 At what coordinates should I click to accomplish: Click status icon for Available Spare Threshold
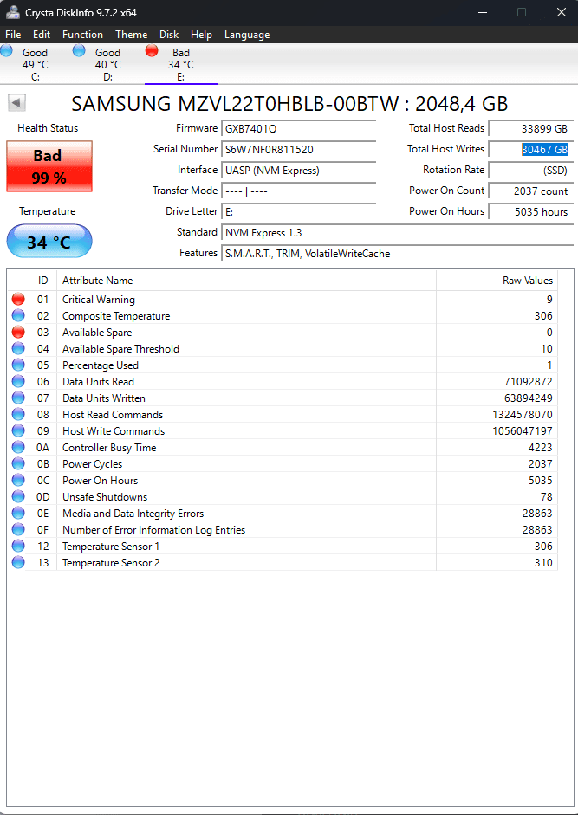pyautogui.click(x=18, y=348)
